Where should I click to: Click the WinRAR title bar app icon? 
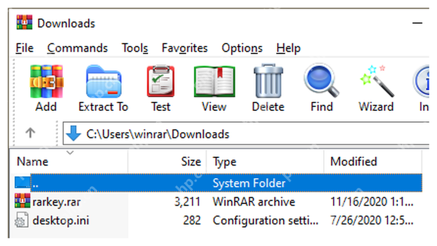click(x=24, y=22)
